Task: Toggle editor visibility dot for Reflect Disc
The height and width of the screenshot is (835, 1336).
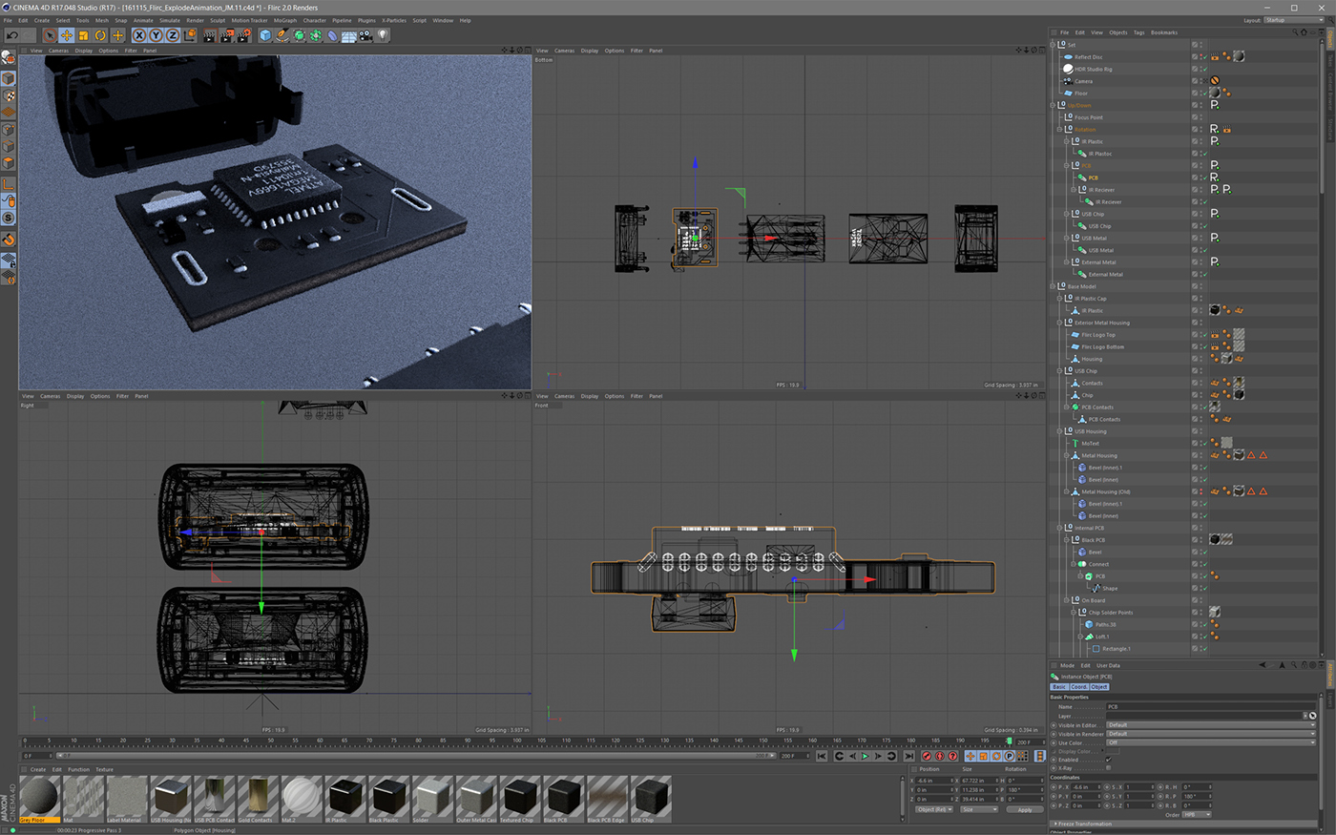Action: 1201,55
